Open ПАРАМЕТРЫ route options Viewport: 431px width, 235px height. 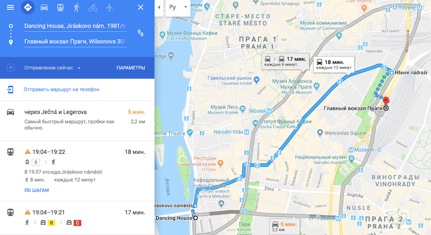coord(131,68)
